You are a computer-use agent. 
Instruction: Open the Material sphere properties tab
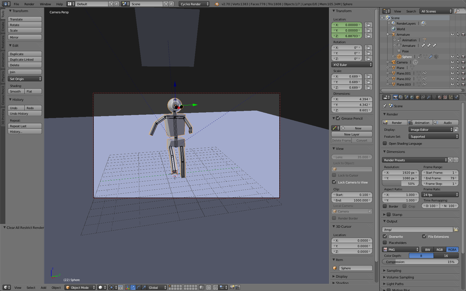point(440,97)
